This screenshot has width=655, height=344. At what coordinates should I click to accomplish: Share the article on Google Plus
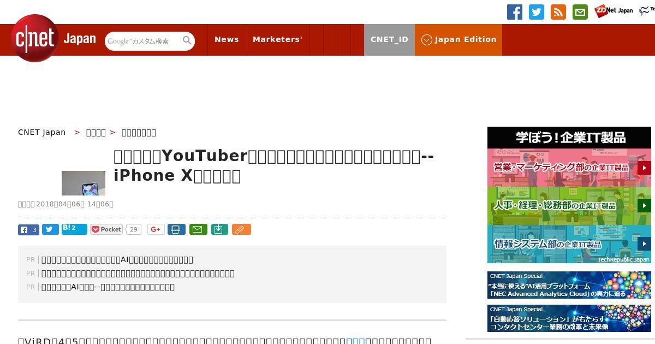(156, 229)
